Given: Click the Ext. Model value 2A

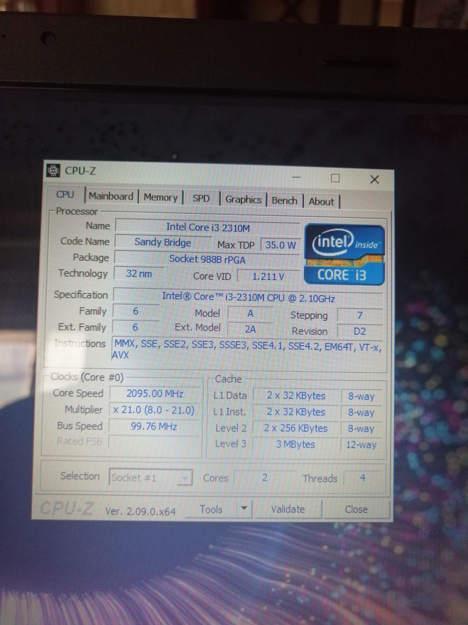Looking at the screenshot, I should (x=250, y=329).
